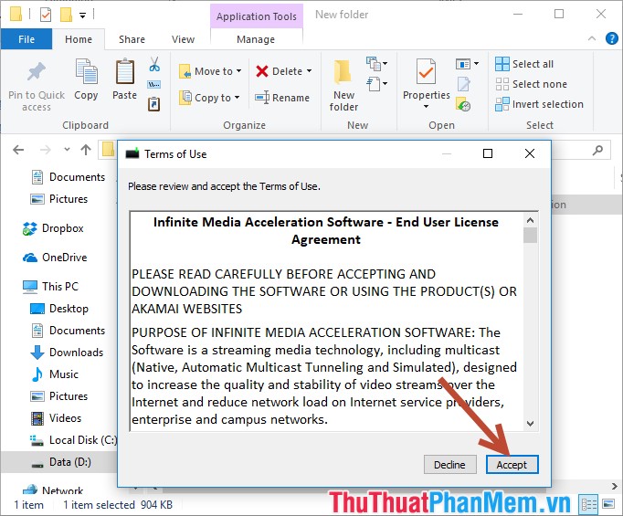The height and width of the screenshot is (516, 623).
Task: Click the Edit file icon in Open group
Action: [x=463, y=84]
